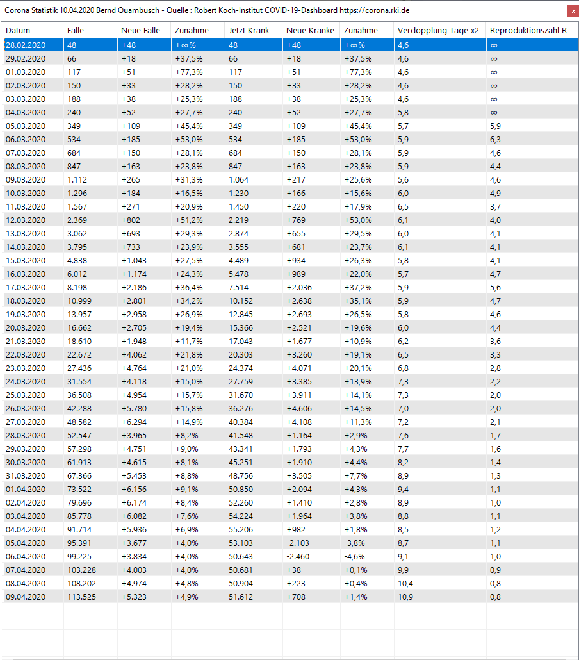The width and height of the screenshot is (579, 660).
Task: Select Zunahme value +35,1%
Action: point(358,301)
